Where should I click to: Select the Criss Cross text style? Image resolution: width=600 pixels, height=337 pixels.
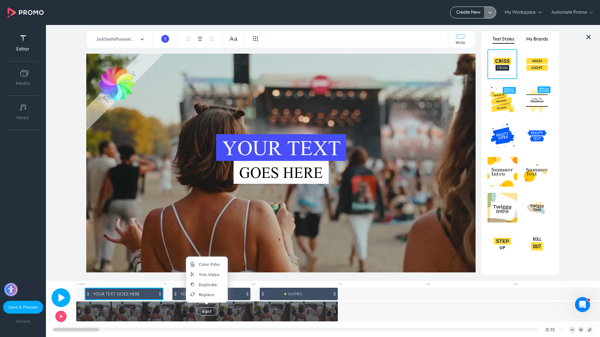pos(502,64)
